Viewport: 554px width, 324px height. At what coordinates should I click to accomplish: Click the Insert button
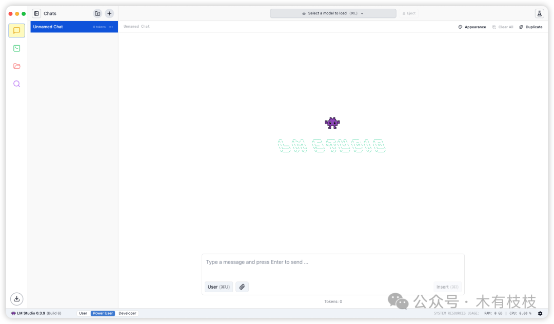[447, 287]
